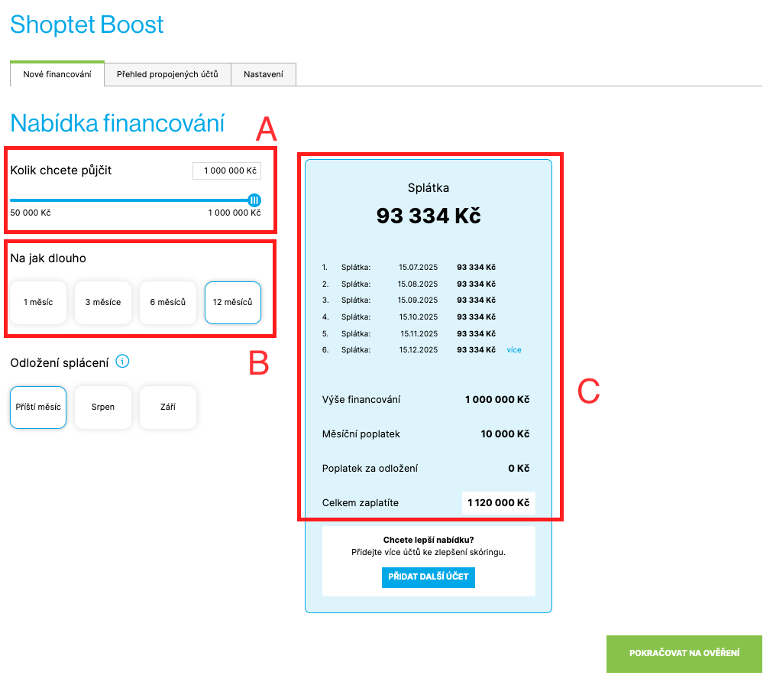Select the Nové financování tab
The height and width of the screenshot is (682, 773).
coord(57,74)
